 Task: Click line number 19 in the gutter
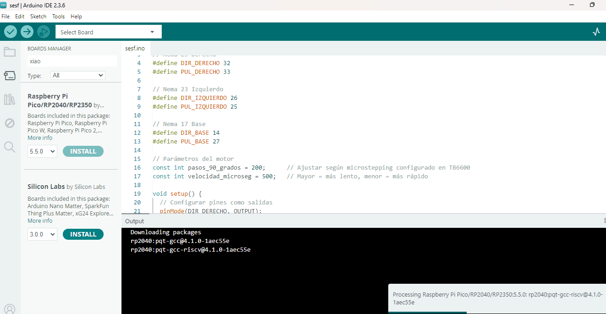point(137,193)
